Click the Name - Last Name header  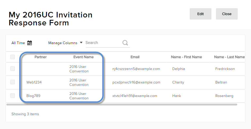(229, 57)
